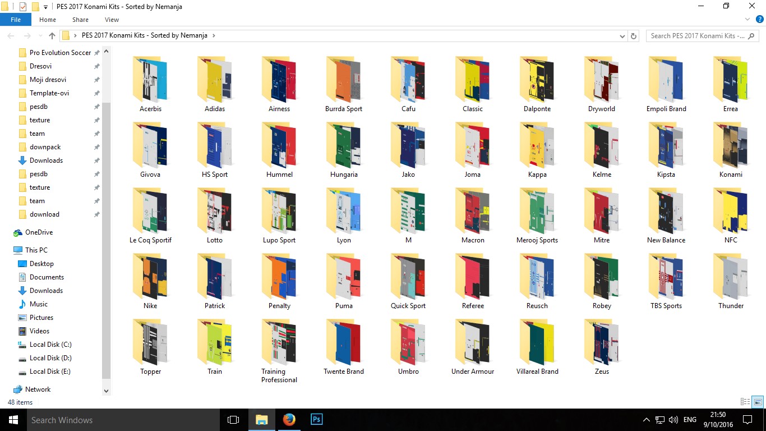This screenshot has height=431, width=766.
Task: Open Photoshop from the taskbar
Action: click(316, 420)
